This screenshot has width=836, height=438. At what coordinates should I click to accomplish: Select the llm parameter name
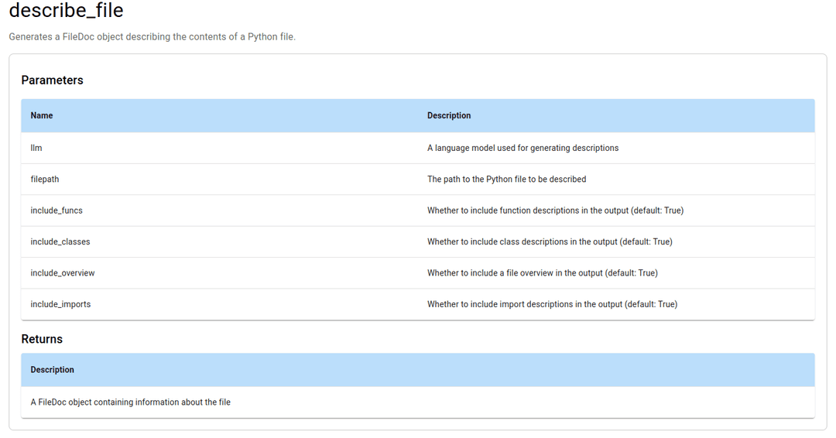[x=36, y=148]
